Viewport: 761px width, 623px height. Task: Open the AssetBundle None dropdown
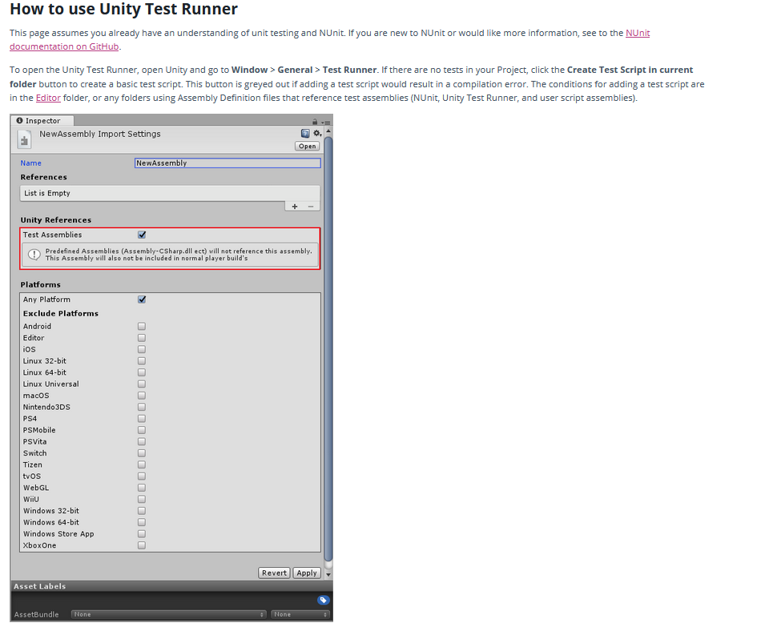coord(168,614)
